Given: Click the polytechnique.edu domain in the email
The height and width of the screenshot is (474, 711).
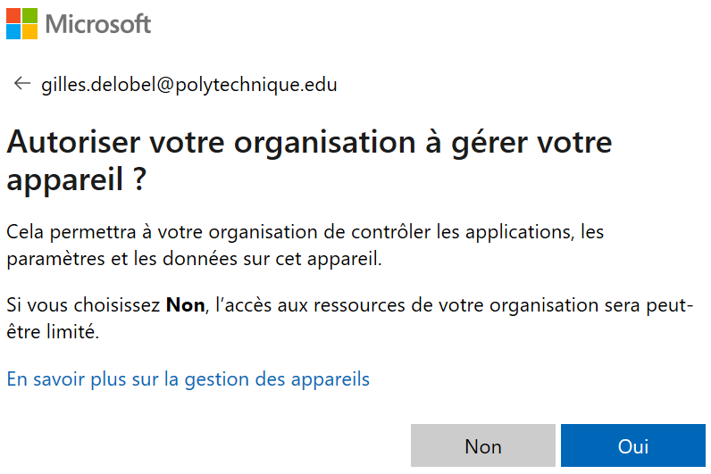Looking at the screenshot, I should tap(256, 85).
